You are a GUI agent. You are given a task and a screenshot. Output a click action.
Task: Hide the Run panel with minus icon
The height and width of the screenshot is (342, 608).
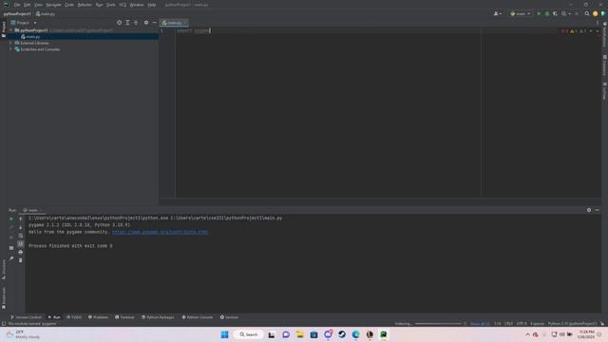pyautogui.click(x=598, y=210)
